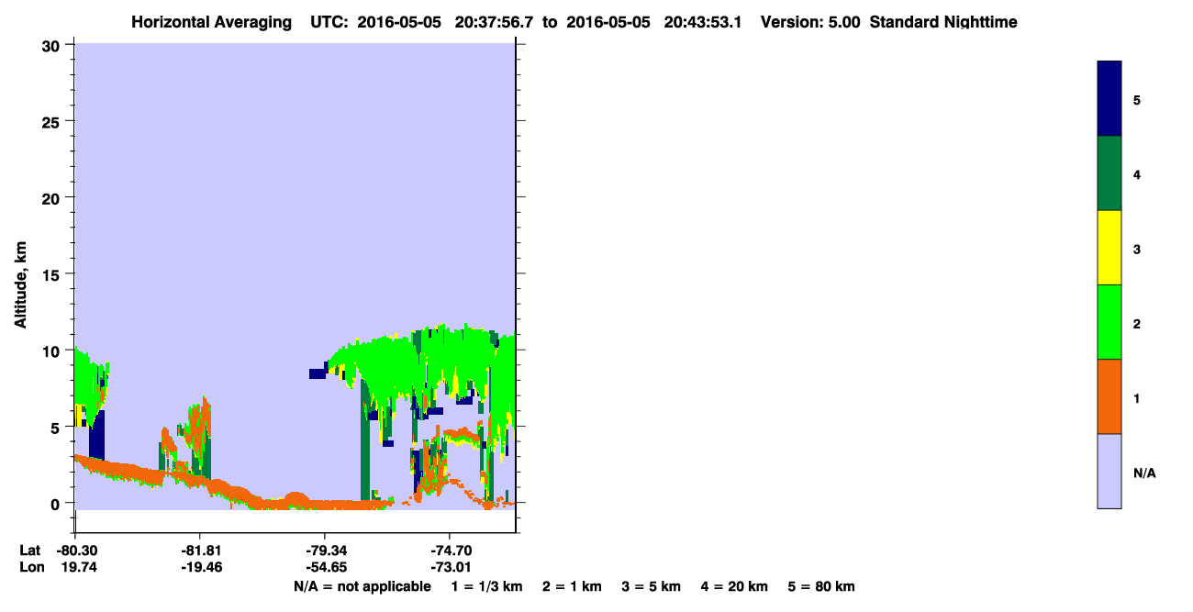Image resolution: width=1193 pixels, height=612 pixels.
Task: Click the altitude tick label 25
Action: (53, 121)
